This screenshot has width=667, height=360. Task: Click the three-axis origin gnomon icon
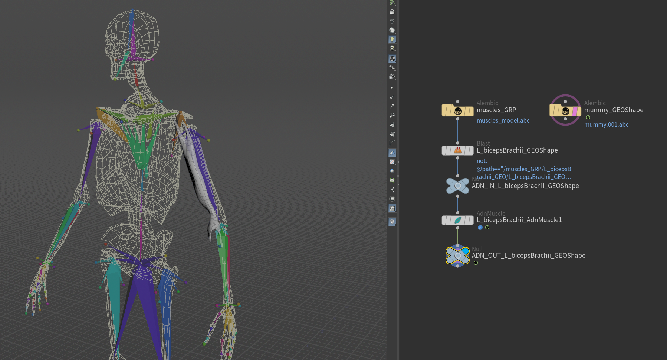[392, 190]
